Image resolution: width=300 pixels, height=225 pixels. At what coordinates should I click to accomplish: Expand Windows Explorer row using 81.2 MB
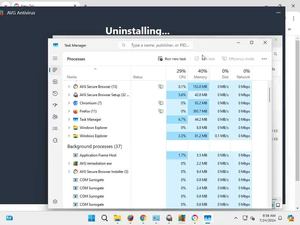point(69,136)
